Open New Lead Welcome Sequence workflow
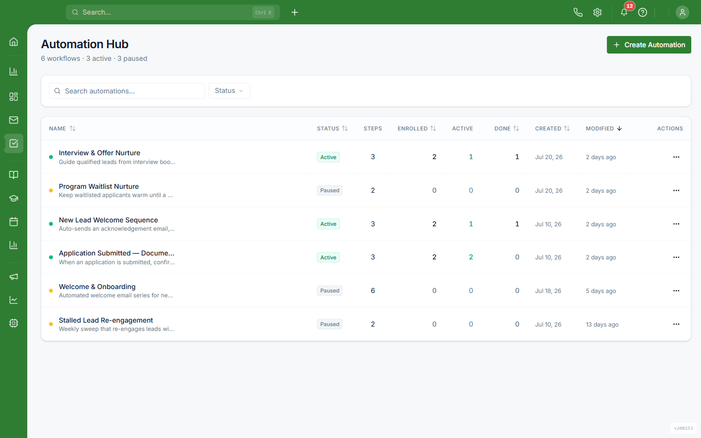The width and height of the screenshot is (701, 438). tap(108, 220)
